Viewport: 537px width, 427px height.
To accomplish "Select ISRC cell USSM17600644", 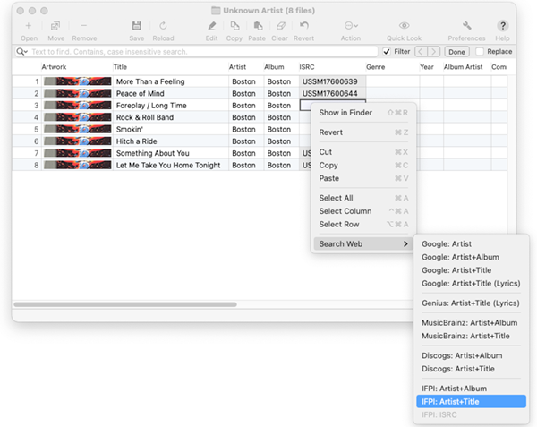I will tap(333, 93).
